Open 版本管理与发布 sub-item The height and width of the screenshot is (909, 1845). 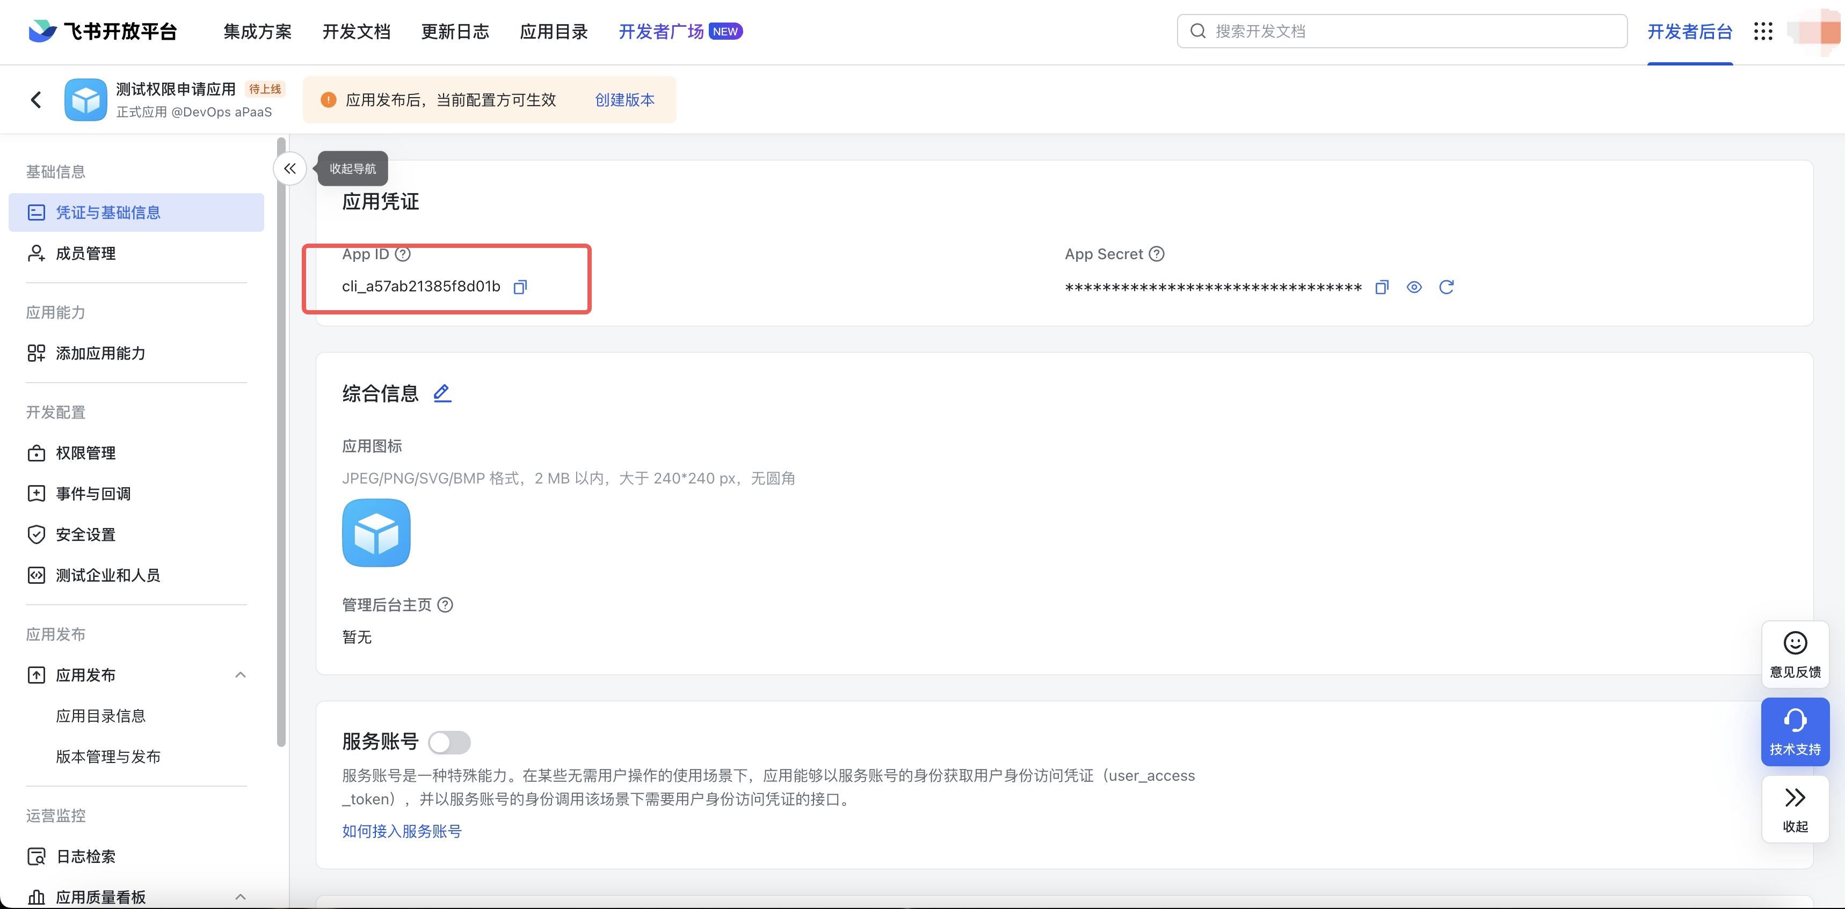click(x=108, y=757)
